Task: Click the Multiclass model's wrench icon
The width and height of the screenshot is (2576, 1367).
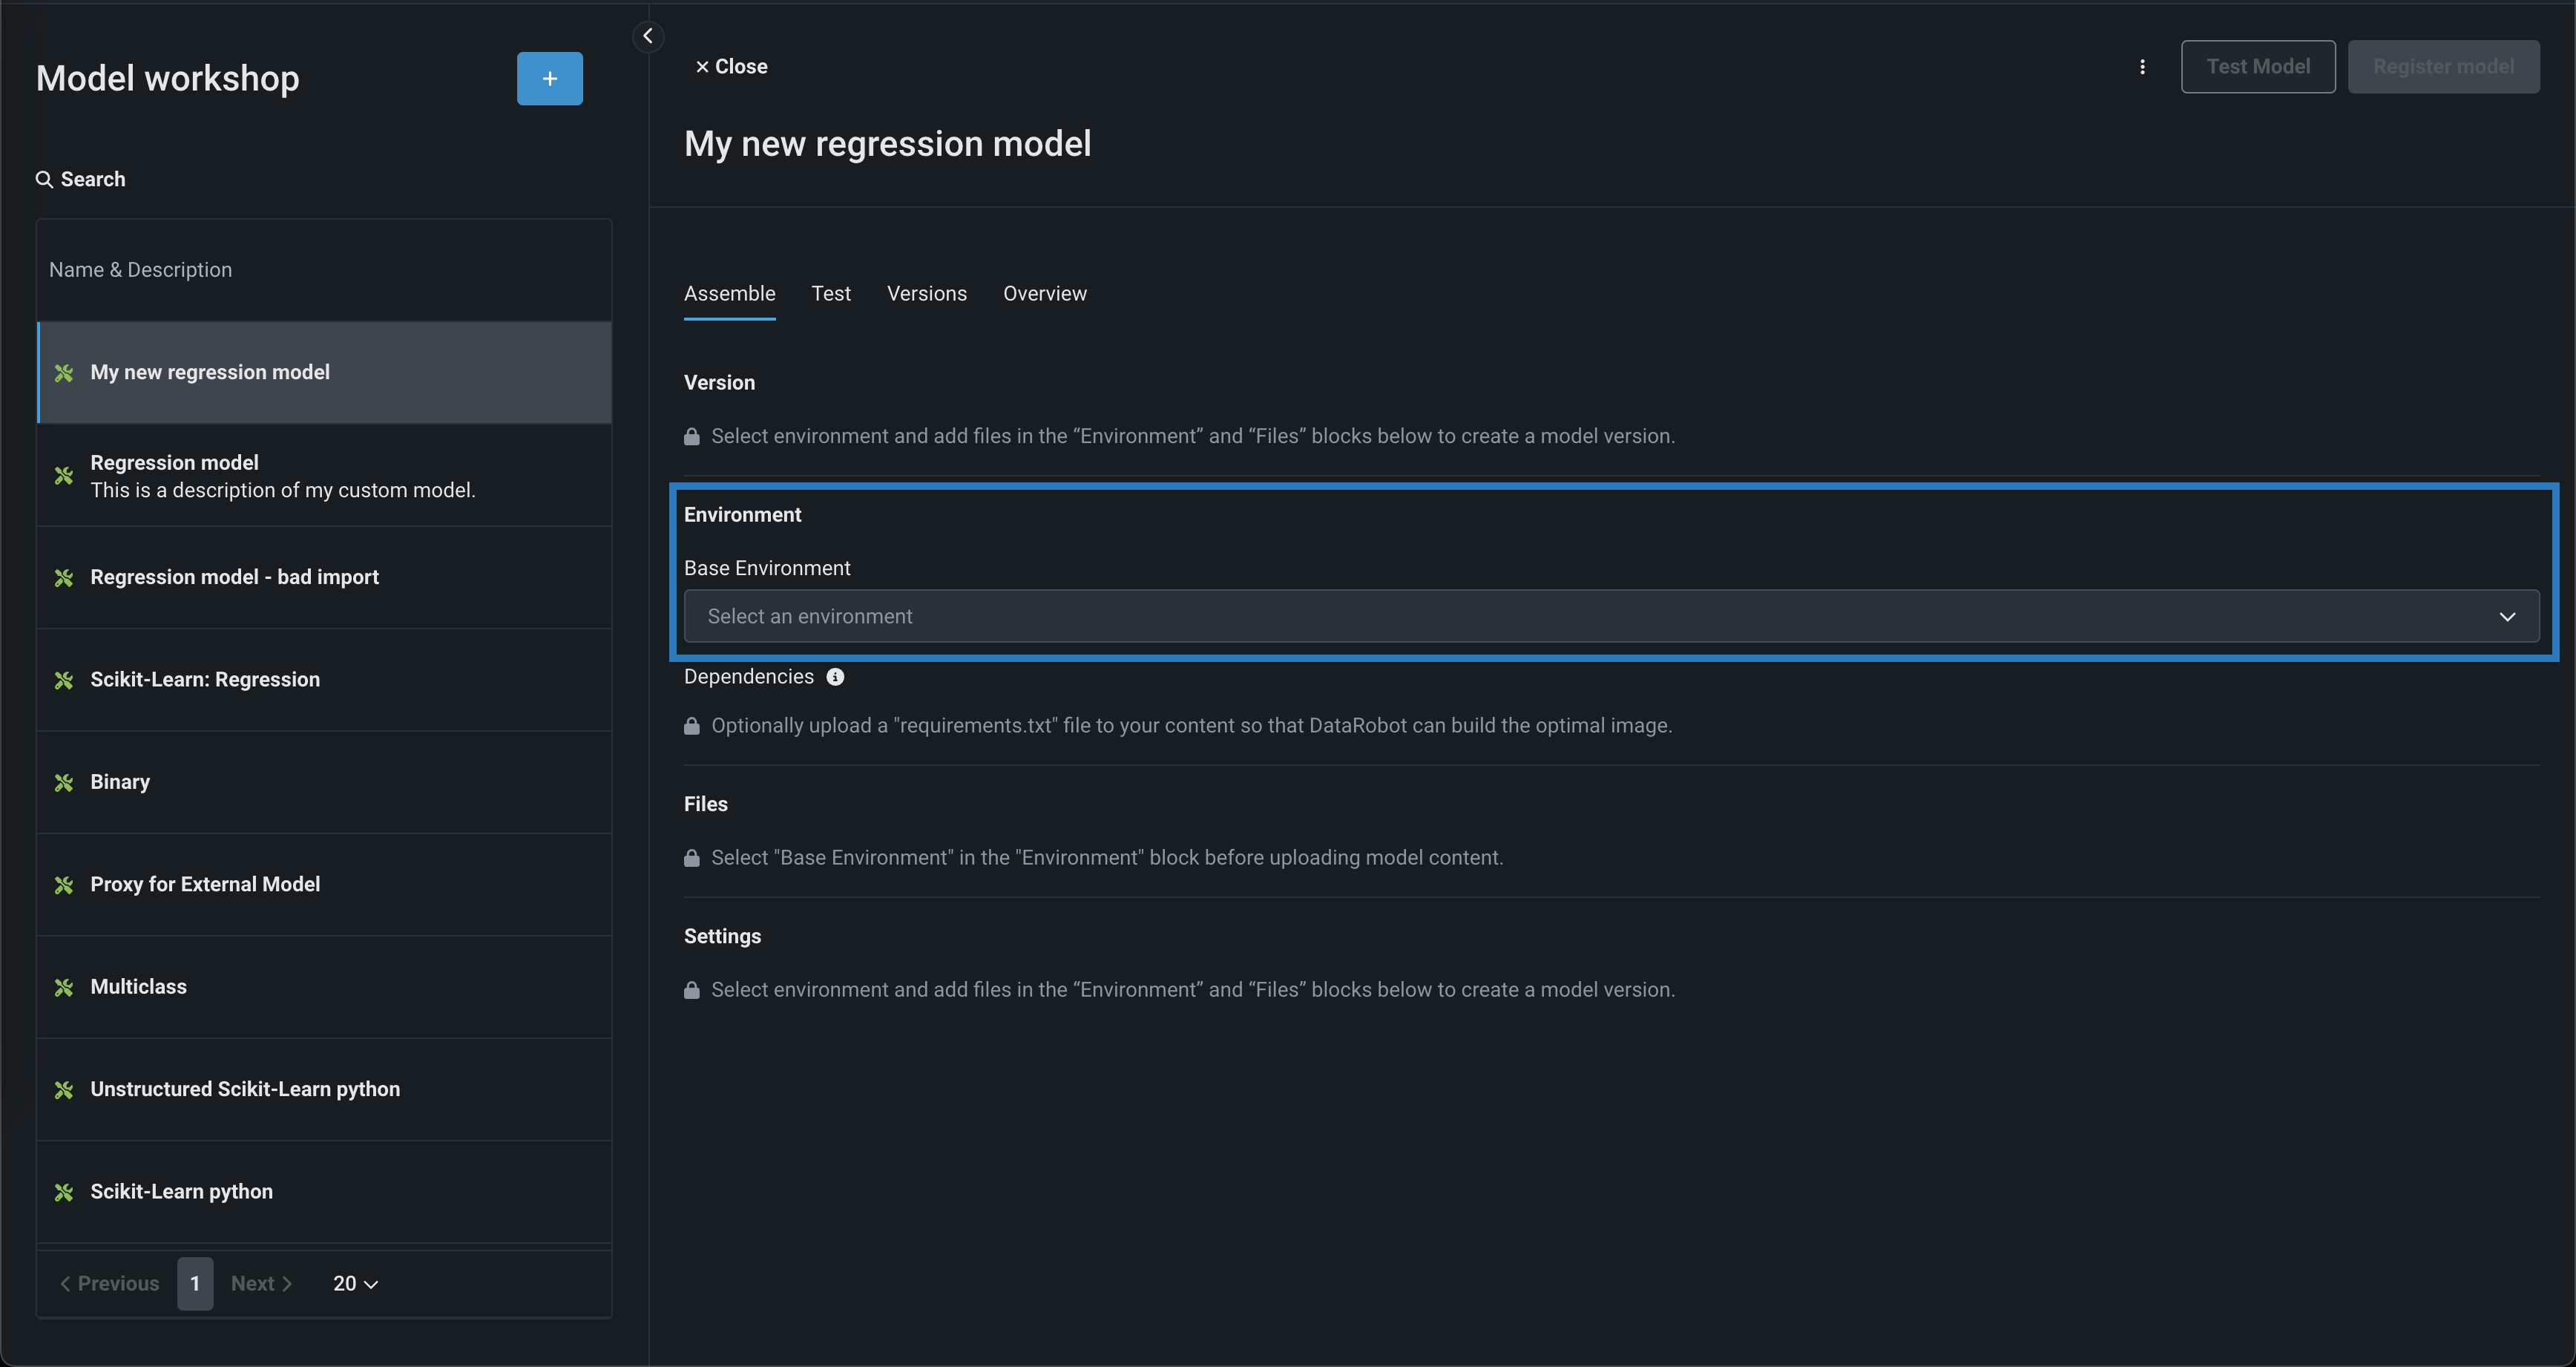Action: (64, 988)
